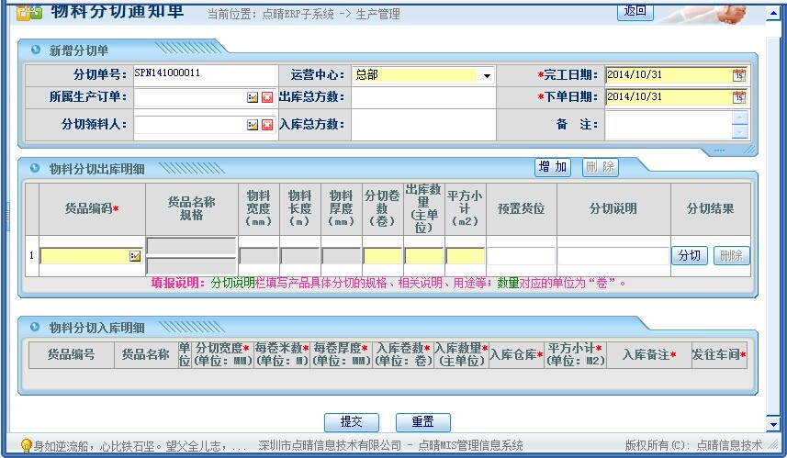Viewport: 787px width, 458px height.
Task: Collapse 新增分切单 panel via round header icon
Action: coord(36,50)
